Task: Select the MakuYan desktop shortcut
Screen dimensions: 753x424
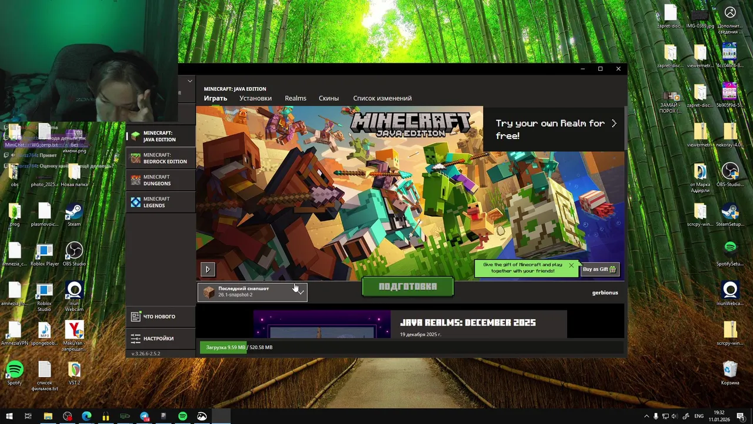Action: pyautogui.click(x=74, y=336)
